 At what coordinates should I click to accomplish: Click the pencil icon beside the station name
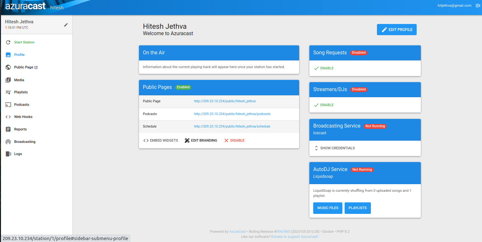[x=66, y=25]
